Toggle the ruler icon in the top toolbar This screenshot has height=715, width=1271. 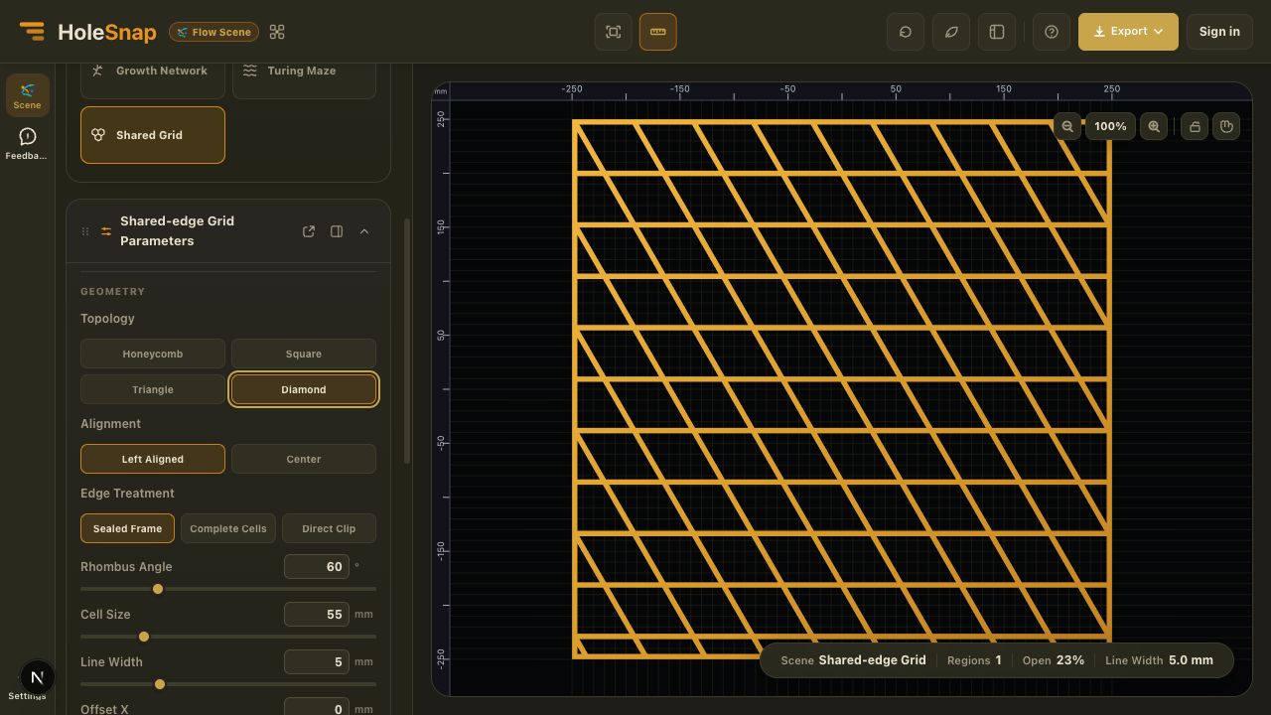[x=658, y=32]
